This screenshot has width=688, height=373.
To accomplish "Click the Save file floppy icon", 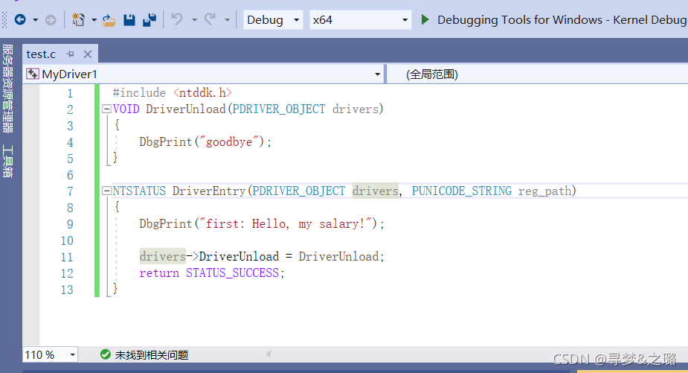I will point(129,20).
